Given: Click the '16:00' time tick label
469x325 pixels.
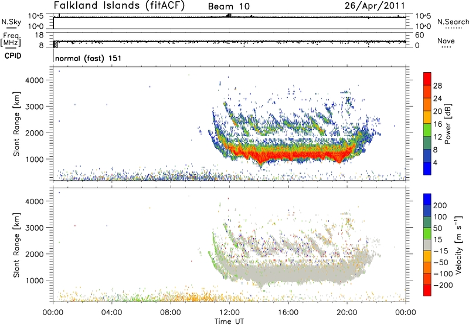Looking at the screenshot, I should [x=288, y=313].
